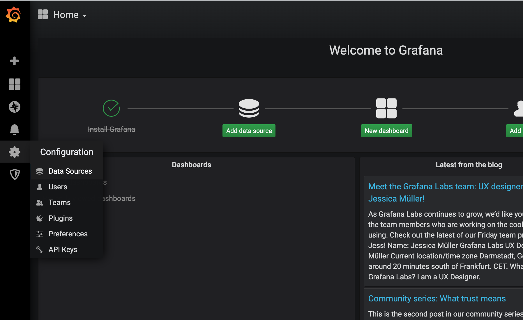
Task: Click the Configuration menu header
Action: point(67,152)
